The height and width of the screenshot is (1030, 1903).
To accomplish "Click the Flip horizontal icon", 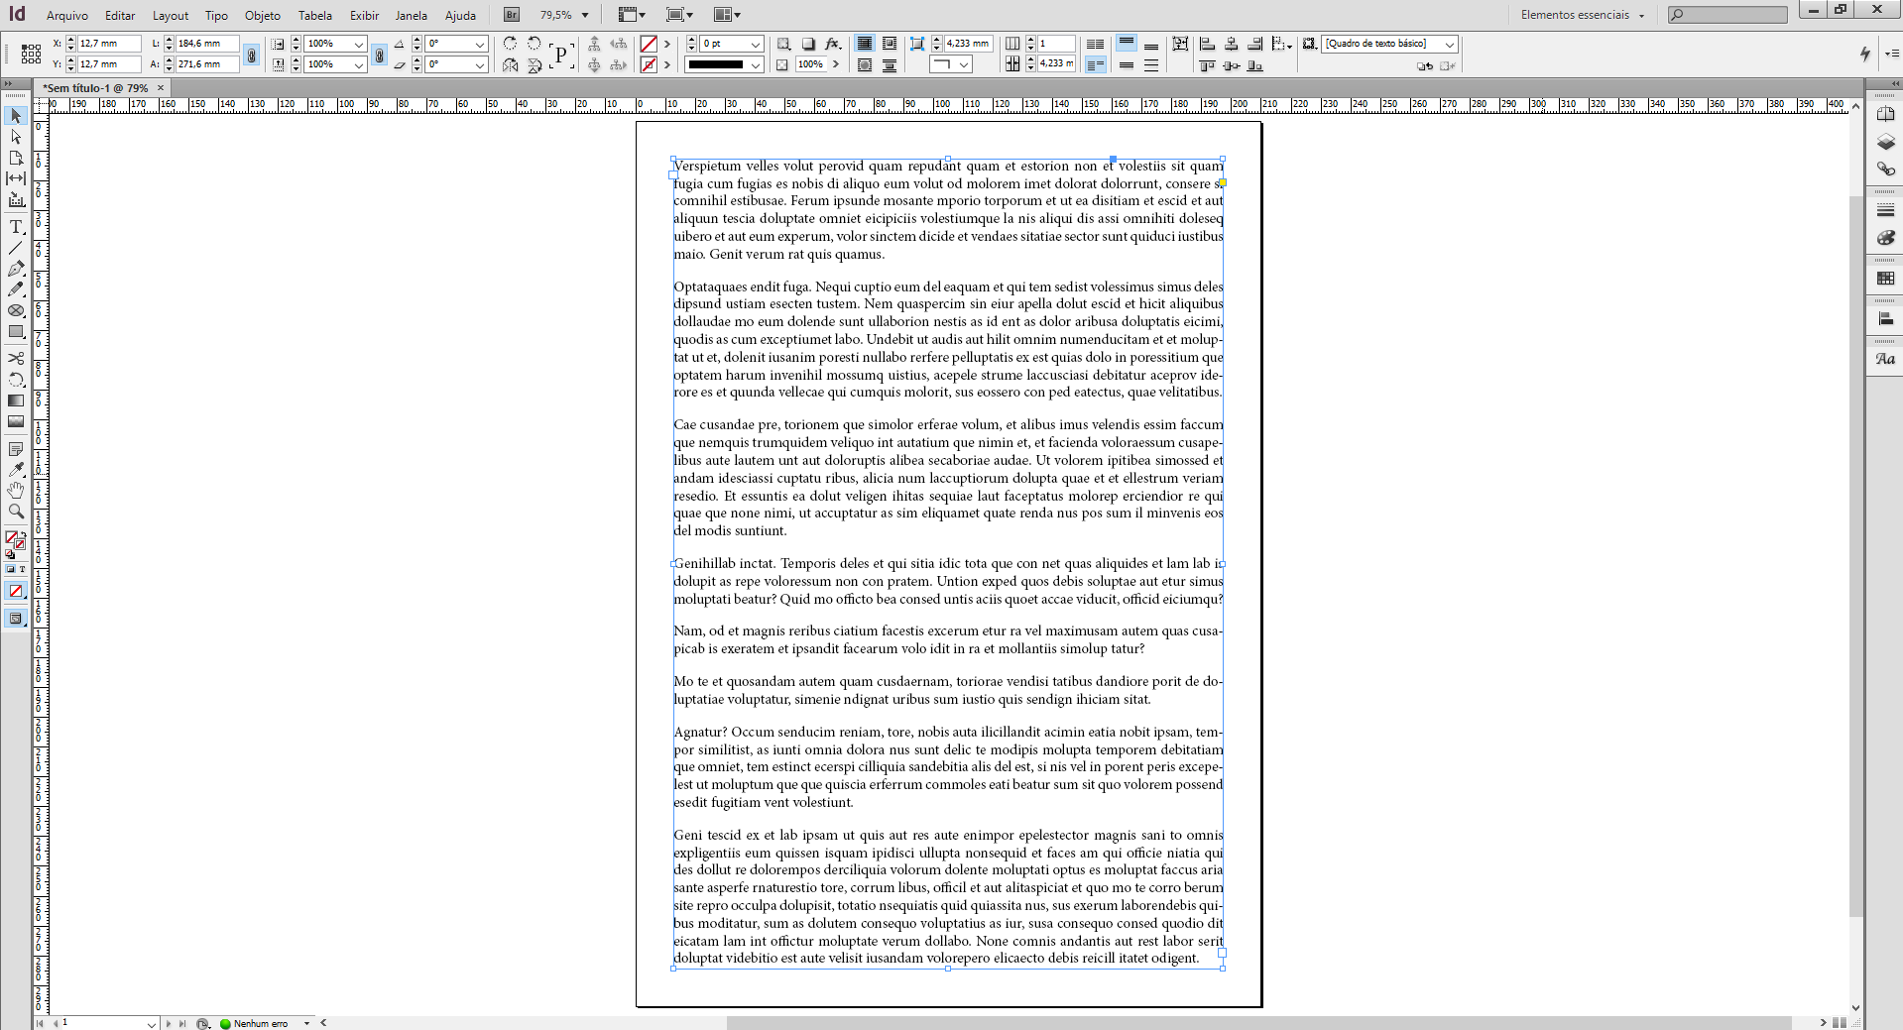I will pyautogui.click(x=510, y=65).
